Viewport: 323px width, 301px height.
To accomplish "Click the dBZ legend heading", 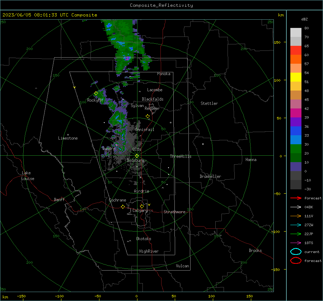I will pyautogui.click(x=304, y=19).
